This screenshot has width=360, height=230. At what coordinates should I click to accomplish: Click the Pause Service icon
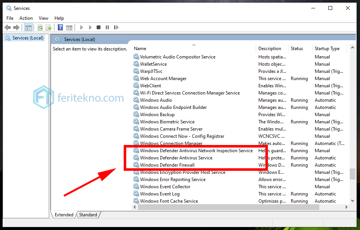coord(107,27)
